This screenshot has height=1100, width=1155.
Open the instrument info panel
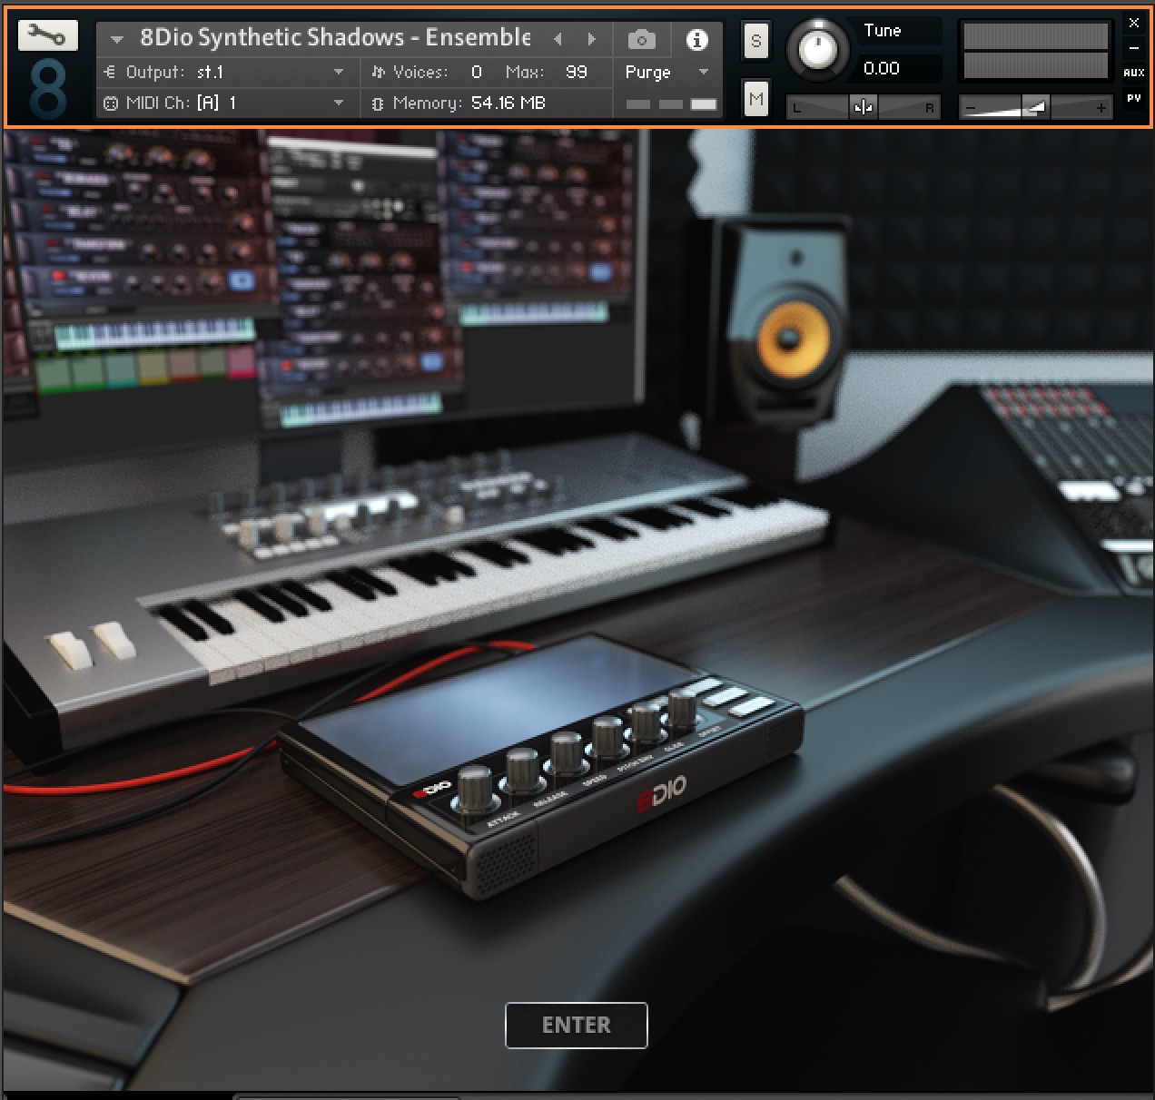coord(696,39)
